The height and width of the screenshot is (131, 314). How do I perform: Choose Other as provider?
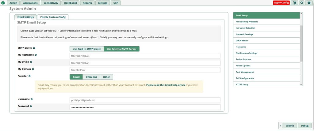[106, 77]
